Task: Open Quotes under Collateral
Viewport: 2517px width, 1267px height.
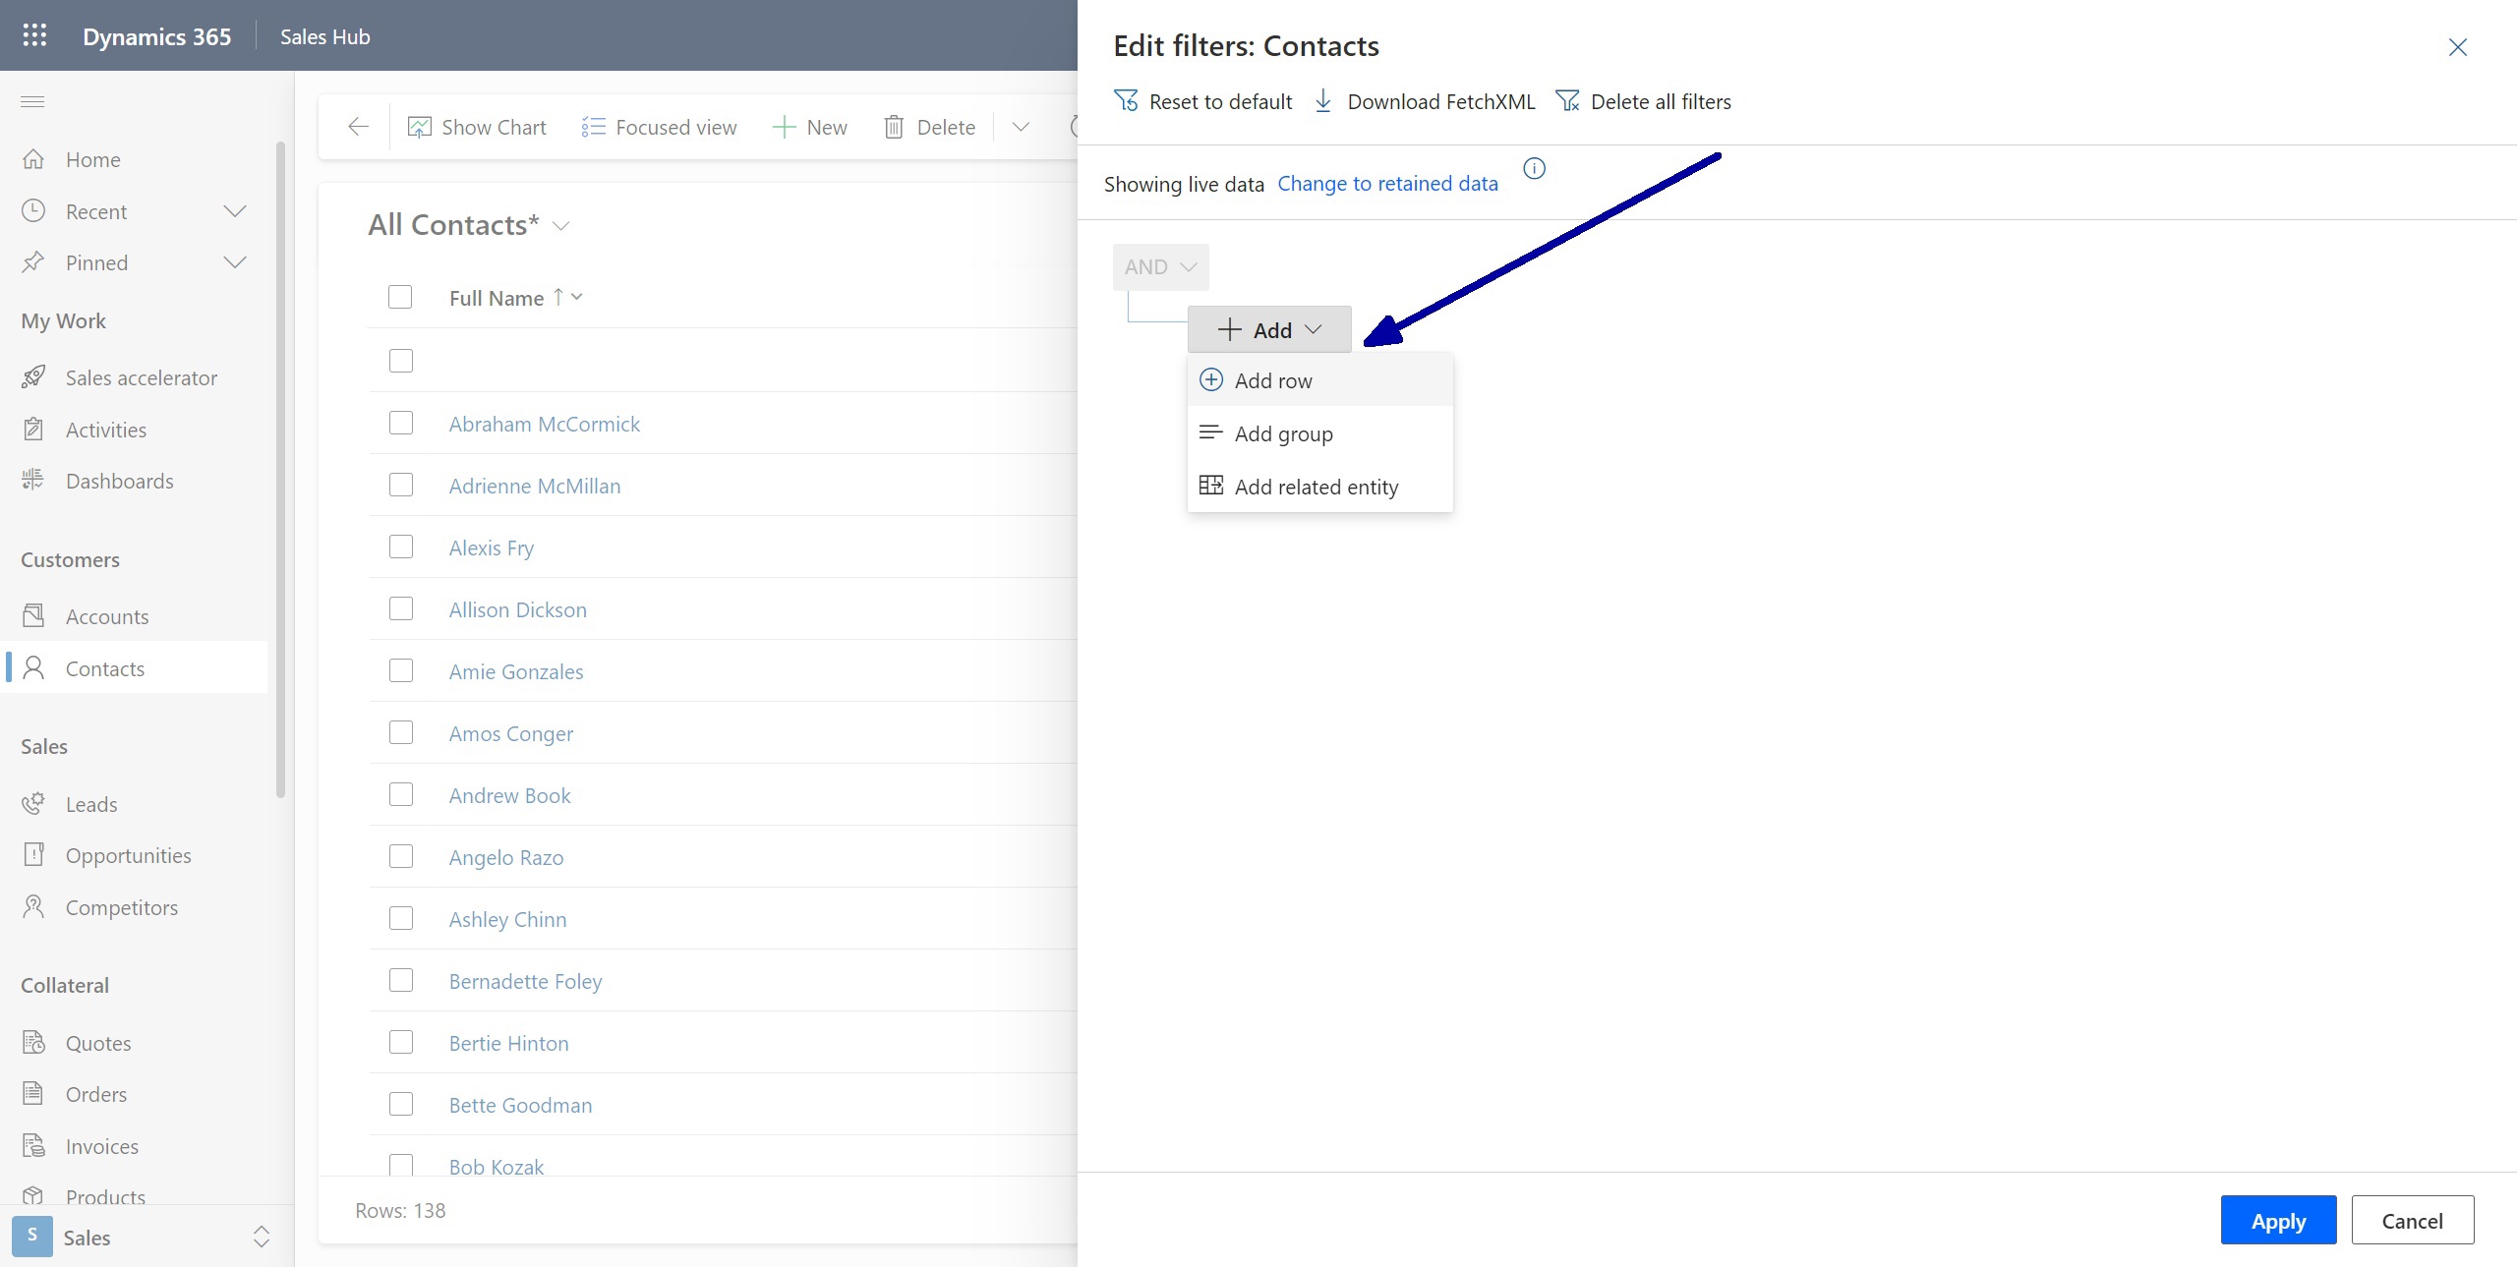Action: (97, 1043)
